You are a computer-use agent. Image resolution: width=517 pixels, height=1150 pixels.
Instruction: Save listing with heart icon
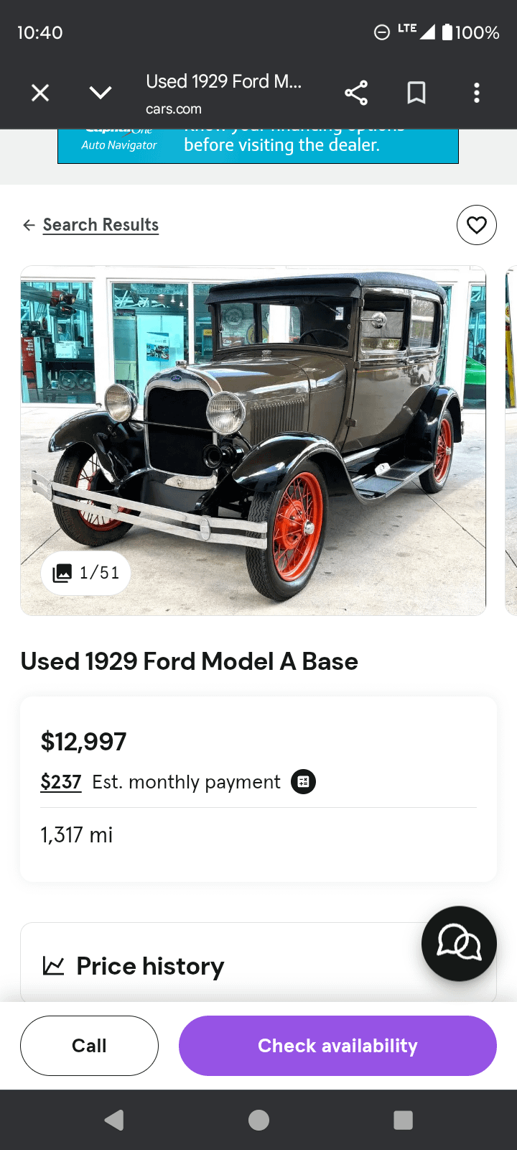pos(477,225)
